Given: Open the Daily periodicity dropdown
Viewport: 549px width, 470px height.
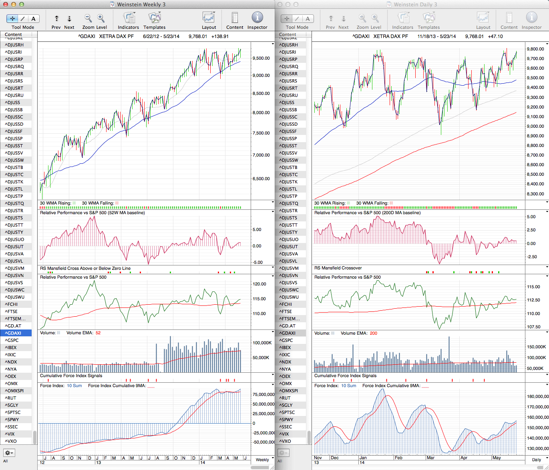Looking at the screenshot, I should (539, 460).
